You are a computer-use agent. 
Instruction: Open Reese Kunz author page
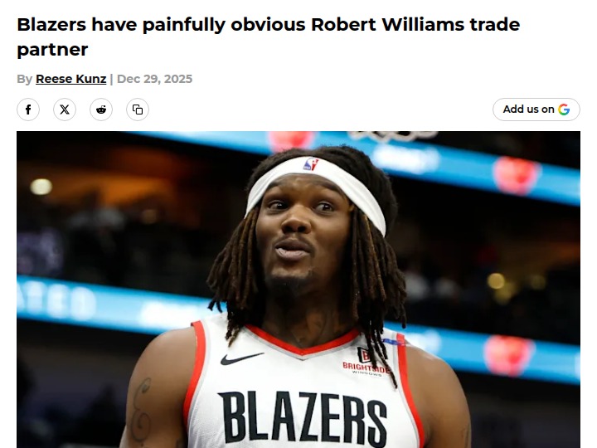coord(70,79)
